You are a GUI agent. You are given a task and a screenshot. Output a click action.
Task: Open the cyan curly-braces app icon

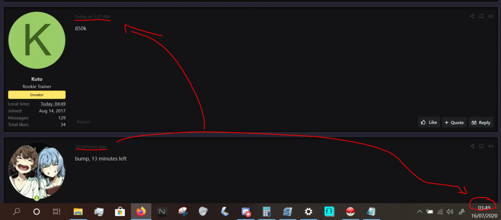(329, 211)
